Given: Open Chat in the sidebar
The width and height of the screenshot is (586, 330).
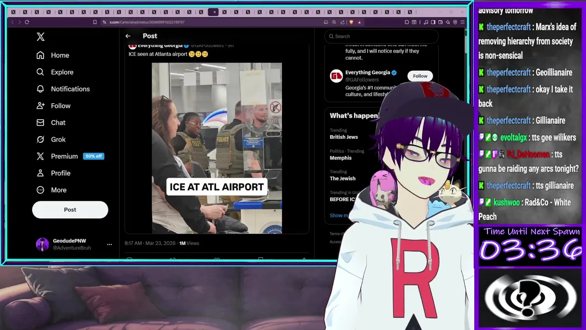Looking at the screenshot, I should click(51, 123).
